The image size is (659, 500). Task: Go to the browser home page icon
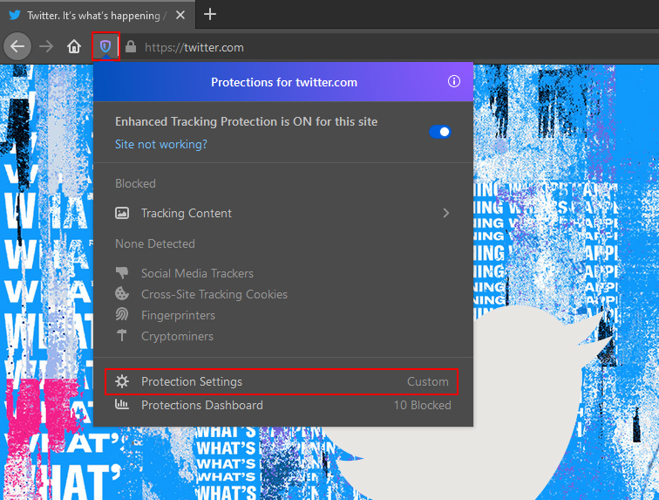(x=74, y=46)
